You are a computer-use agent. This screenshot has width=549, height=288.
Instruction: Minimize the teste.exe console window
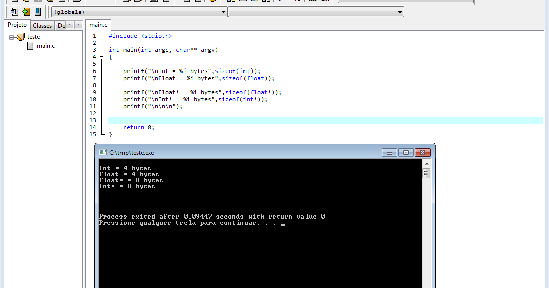[389, 153]
